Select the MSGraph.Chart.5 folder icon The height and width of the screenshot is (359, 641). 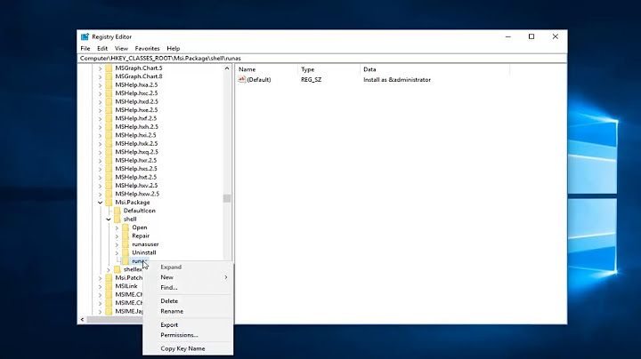click(x=109, y=68)
